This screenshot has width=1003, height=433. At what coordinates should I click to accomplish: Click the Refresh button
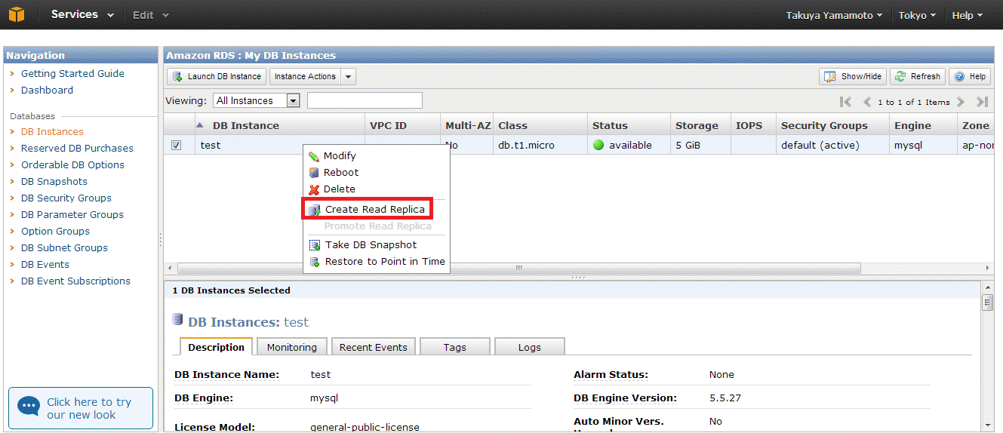coord(918,76)
